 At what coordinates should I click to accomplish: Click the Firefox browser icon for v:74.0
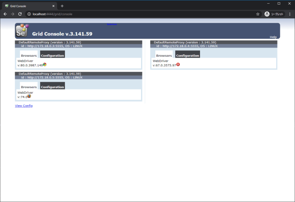(29, 96)
